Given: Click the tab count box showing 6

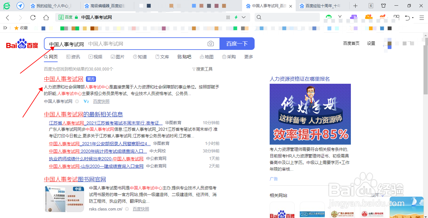Looking at the screenshot, I should pos(371,6).
